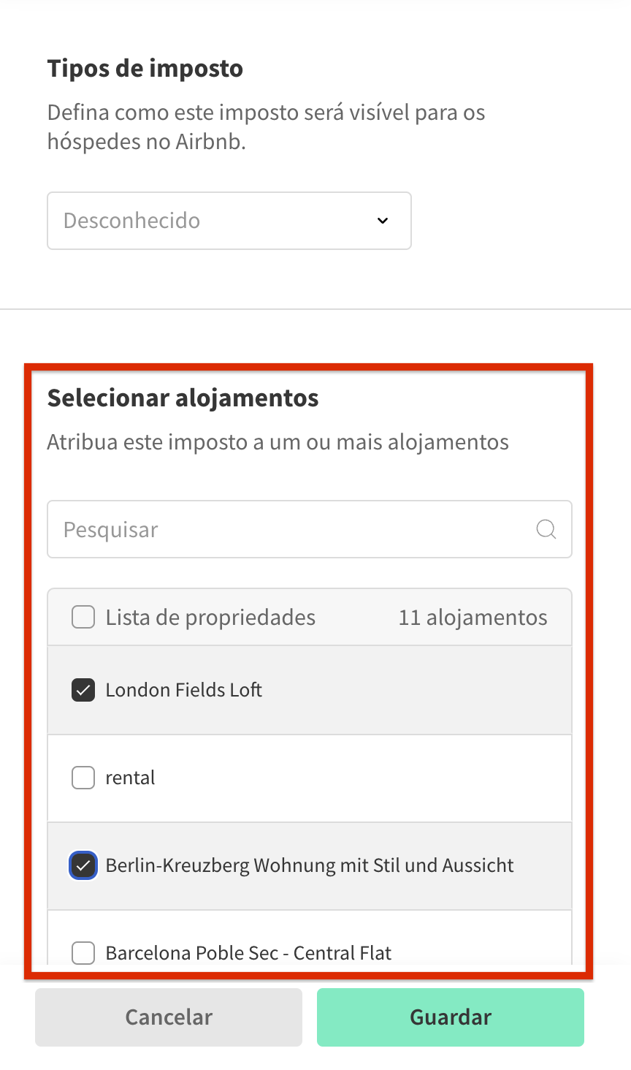Enable the rental checkbox
631x1070 pixels.
click(83, 778)
